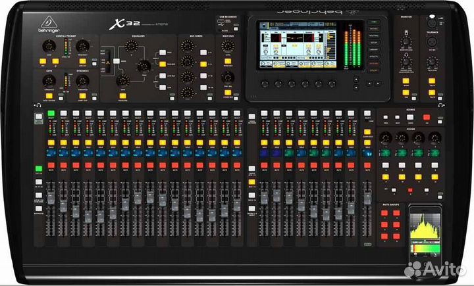
Task: Select the lit Bus 1-8 group layer button
Action: click(x=251, y=182)
